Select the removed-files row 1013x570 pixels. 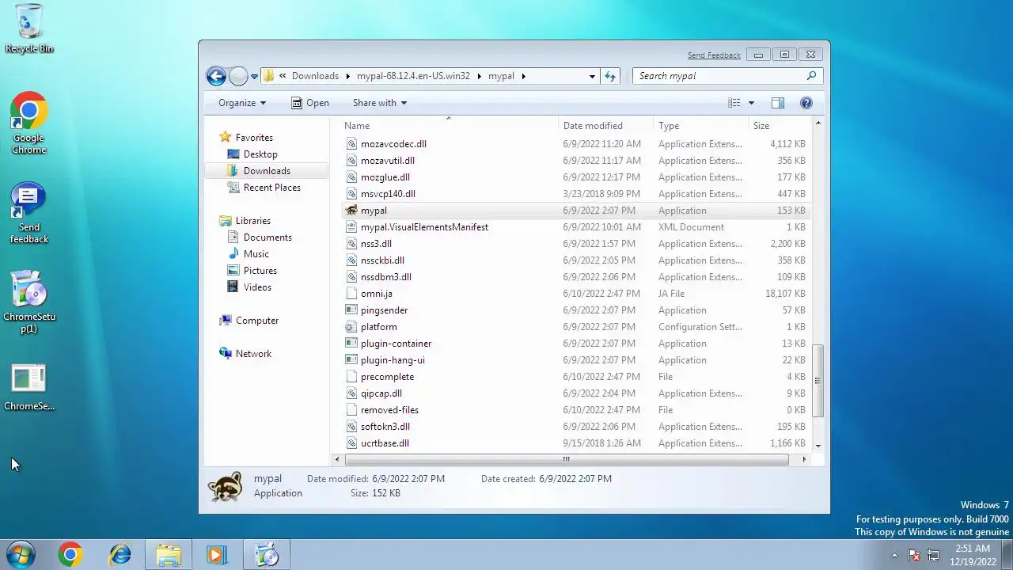point(576,410)
